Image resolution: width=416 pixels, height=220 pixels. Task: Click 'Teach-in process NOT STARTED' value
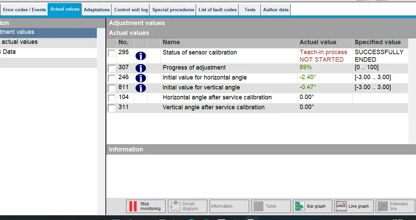pyautogui.click(x=323, y=56)
